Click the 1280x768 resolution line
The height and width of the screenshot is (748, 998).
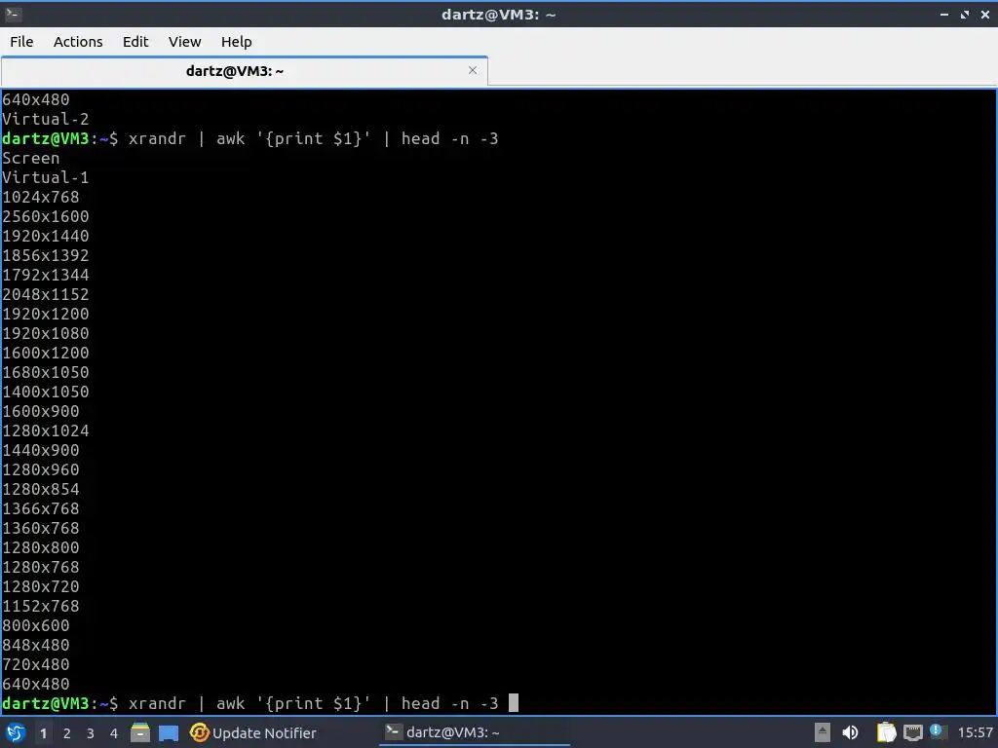41,568
